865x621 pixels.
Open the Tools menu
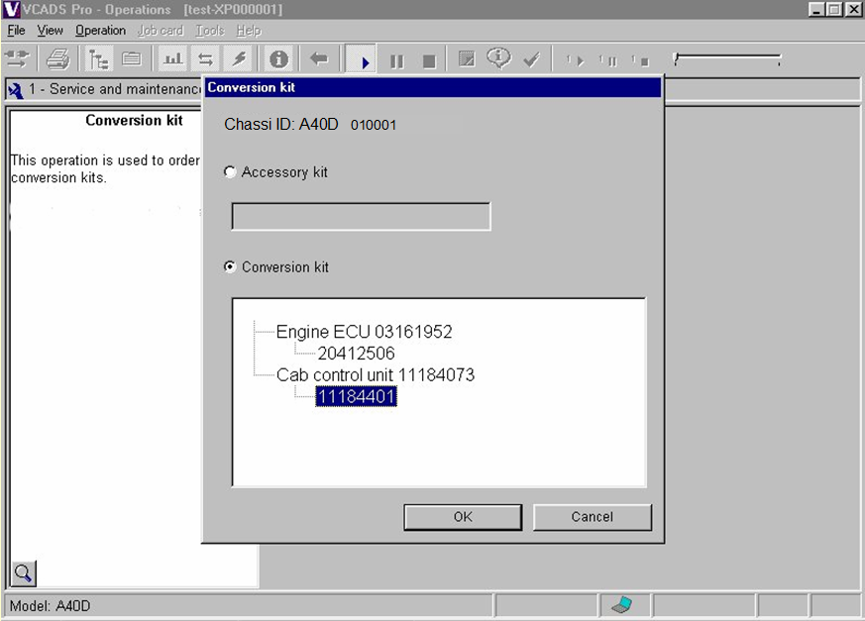[x=210, y=31]
